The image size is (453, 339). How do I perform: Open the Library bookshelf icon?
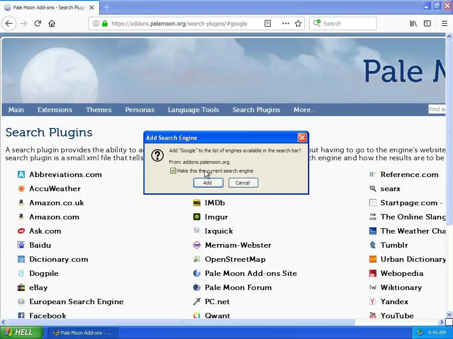pyautogui.click(x=413, y=23)
